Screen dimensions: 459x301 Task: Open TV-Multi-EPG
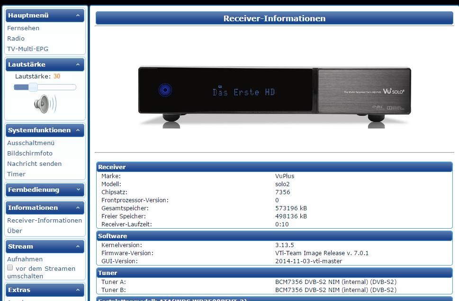pos(28,49)
